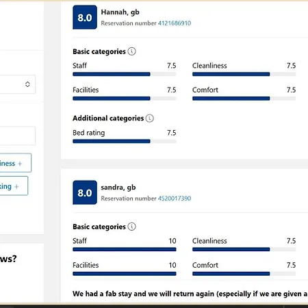Open sandra's reservation number 4520017390
308x308 pixels.
click(175, 198)
